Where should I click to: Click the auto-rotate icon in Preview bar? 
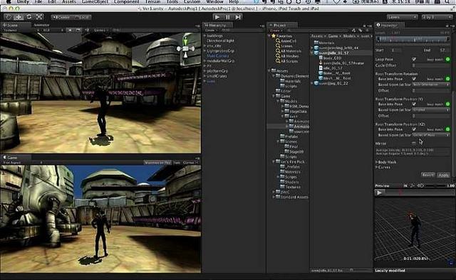point(420,185)
